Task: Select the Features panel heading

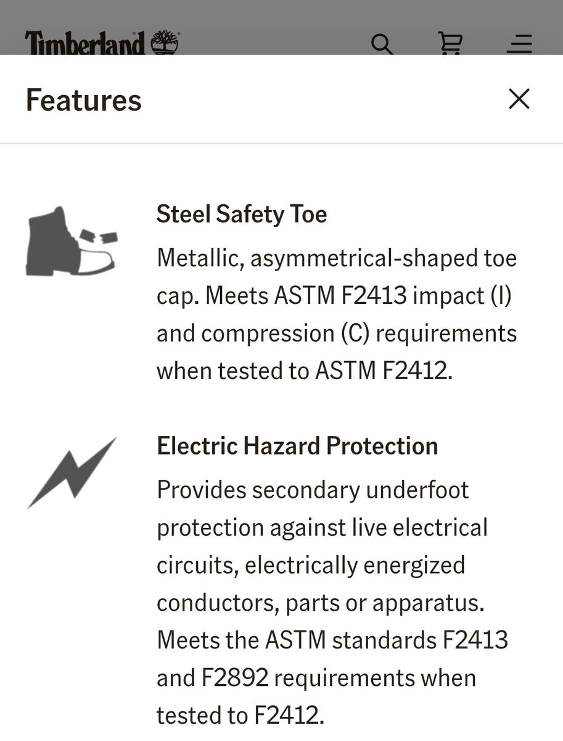Action: 84,100
